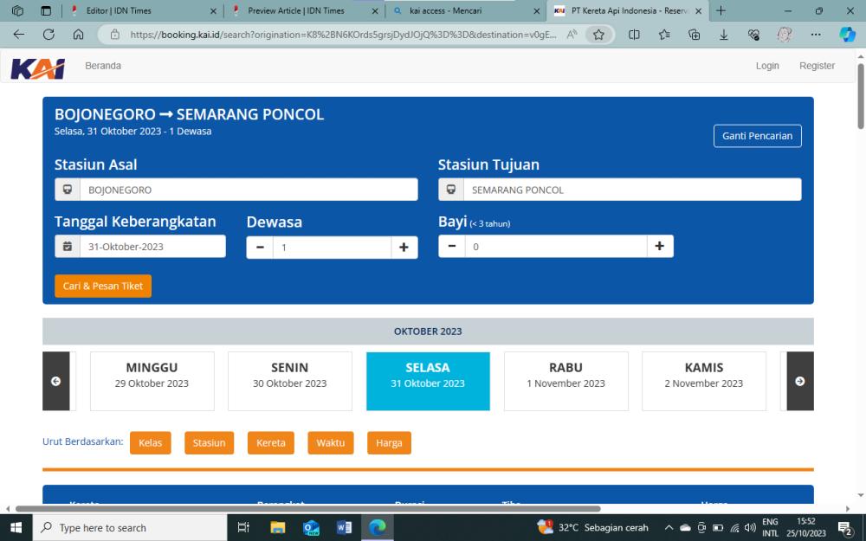This screenshot has width=866, height=541.
Task: Sort results by Kereta
Action: (x=270, y=442)
